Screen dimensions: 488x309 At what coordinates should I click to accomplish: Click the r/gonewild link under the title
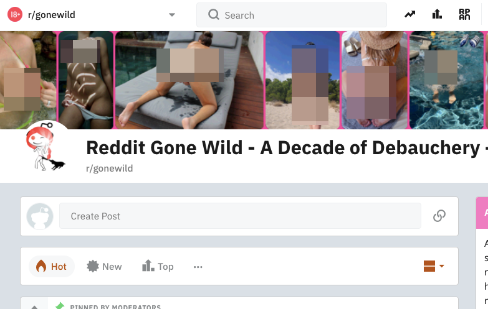point(110,168)
